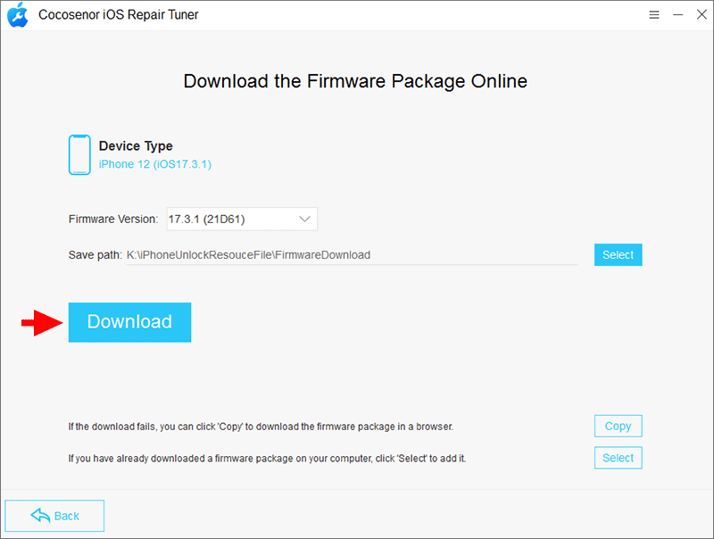Viewport: 714px width, 539px height.
Task: Start the firmware Download
Action: 129,322
